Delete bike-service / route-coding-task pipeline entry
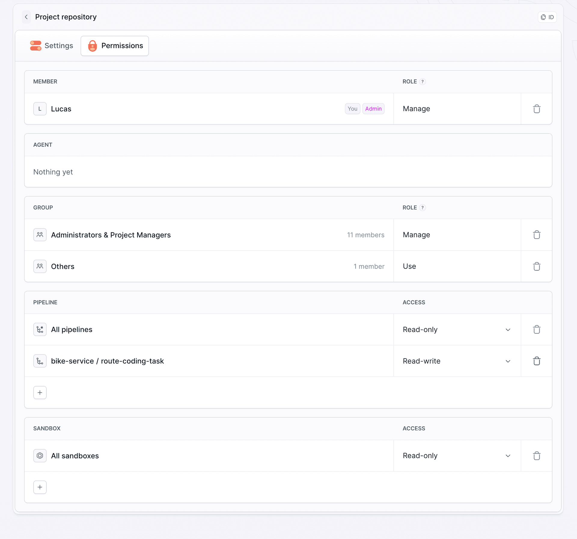Image resolution: width=577 pixels, height=539 pixels. [536, 361]
